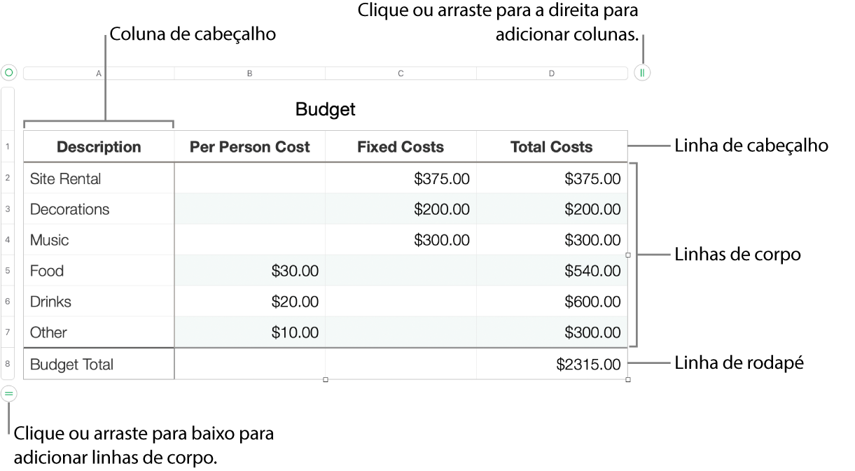Click the Budget Total amount $2315.00
This screenshot has height=471, width=855.
[x=588, y=365]
